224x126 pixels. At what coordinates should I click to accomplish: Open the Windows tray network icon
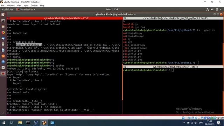(192, 123)
